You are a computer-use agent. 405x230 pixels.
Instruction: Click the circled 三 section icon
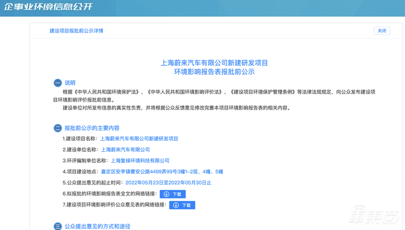click(x=58, y=226)
